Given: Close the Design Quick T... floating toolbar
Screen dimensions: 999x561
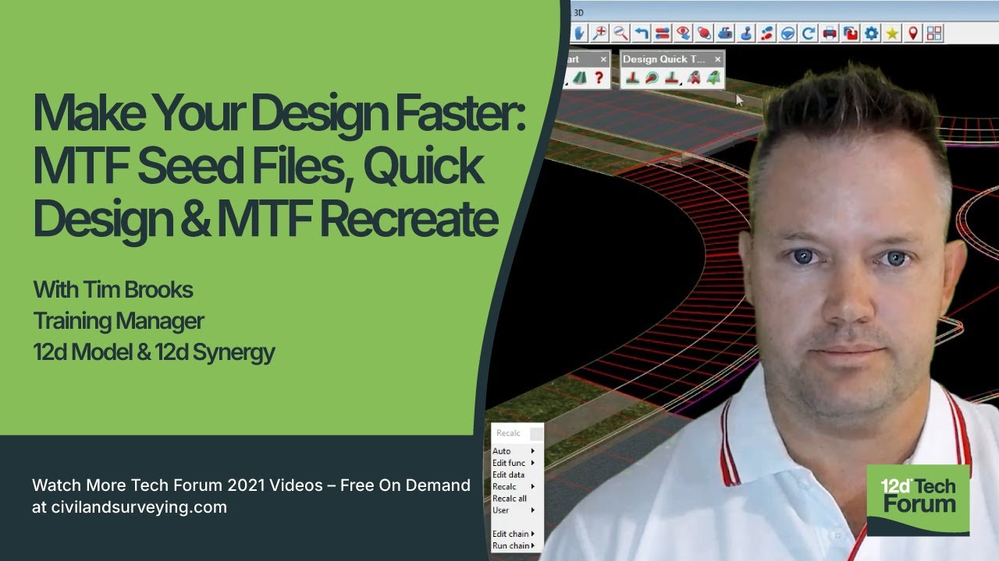Looking at the screenshot, I should tap(718, 59).
